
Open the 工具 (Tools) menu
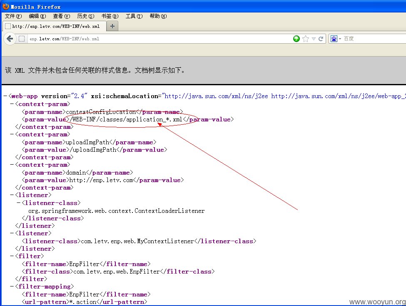[x=134, y=16]
